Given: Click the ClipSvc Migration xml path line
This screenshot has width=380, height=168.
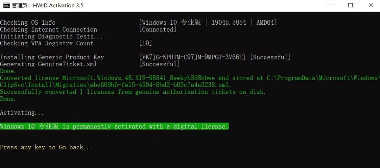Looking at the screenshot, I should [115, 85].
